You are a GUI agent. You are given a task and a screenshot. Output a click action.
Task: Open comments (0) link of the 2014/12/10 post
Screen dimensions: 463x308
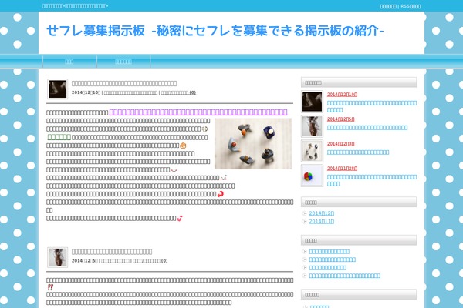(178, 92)
